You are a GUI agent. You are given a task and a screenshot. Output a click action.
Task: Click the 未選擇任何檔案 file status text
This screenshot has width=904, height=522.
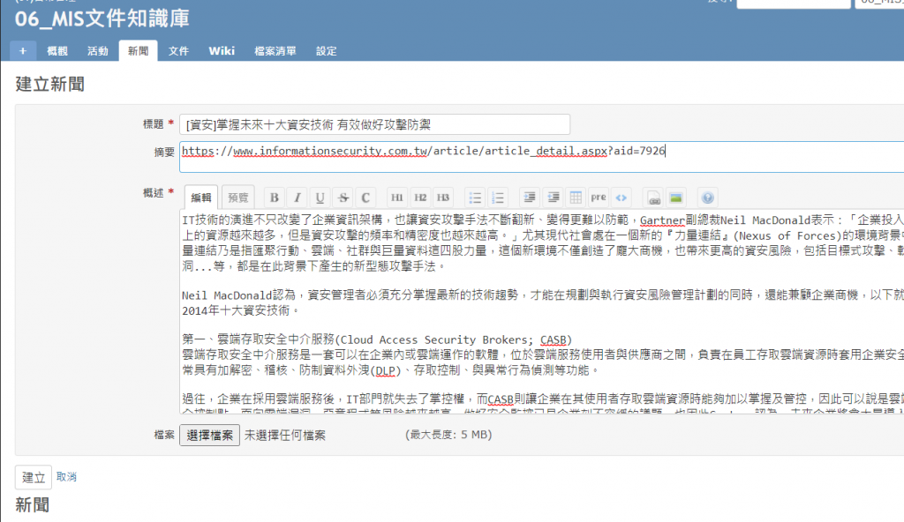tap(285, 435)
